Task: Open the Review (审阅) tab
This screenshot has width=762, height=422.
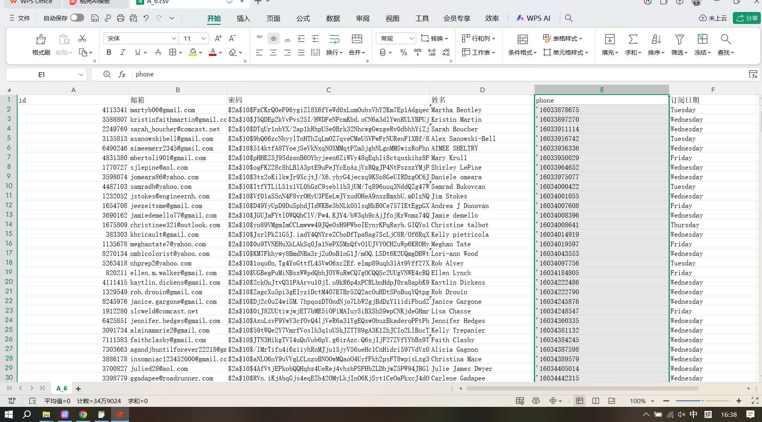Action: pos(363,18)
